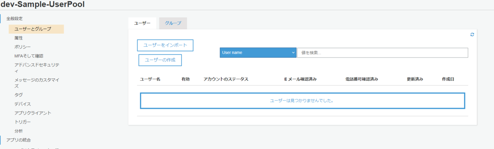Open メッセージのカスタマイズ in the sidebar
The width and height of the screenshot is (494, 149).
click(37, 83)
